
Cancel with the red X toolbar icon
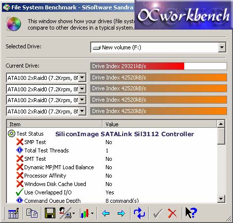172,214
